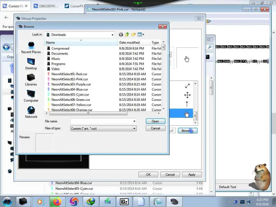276x207 pixels.
Task: Open the Windows Start orb
Action: [7, 202]
